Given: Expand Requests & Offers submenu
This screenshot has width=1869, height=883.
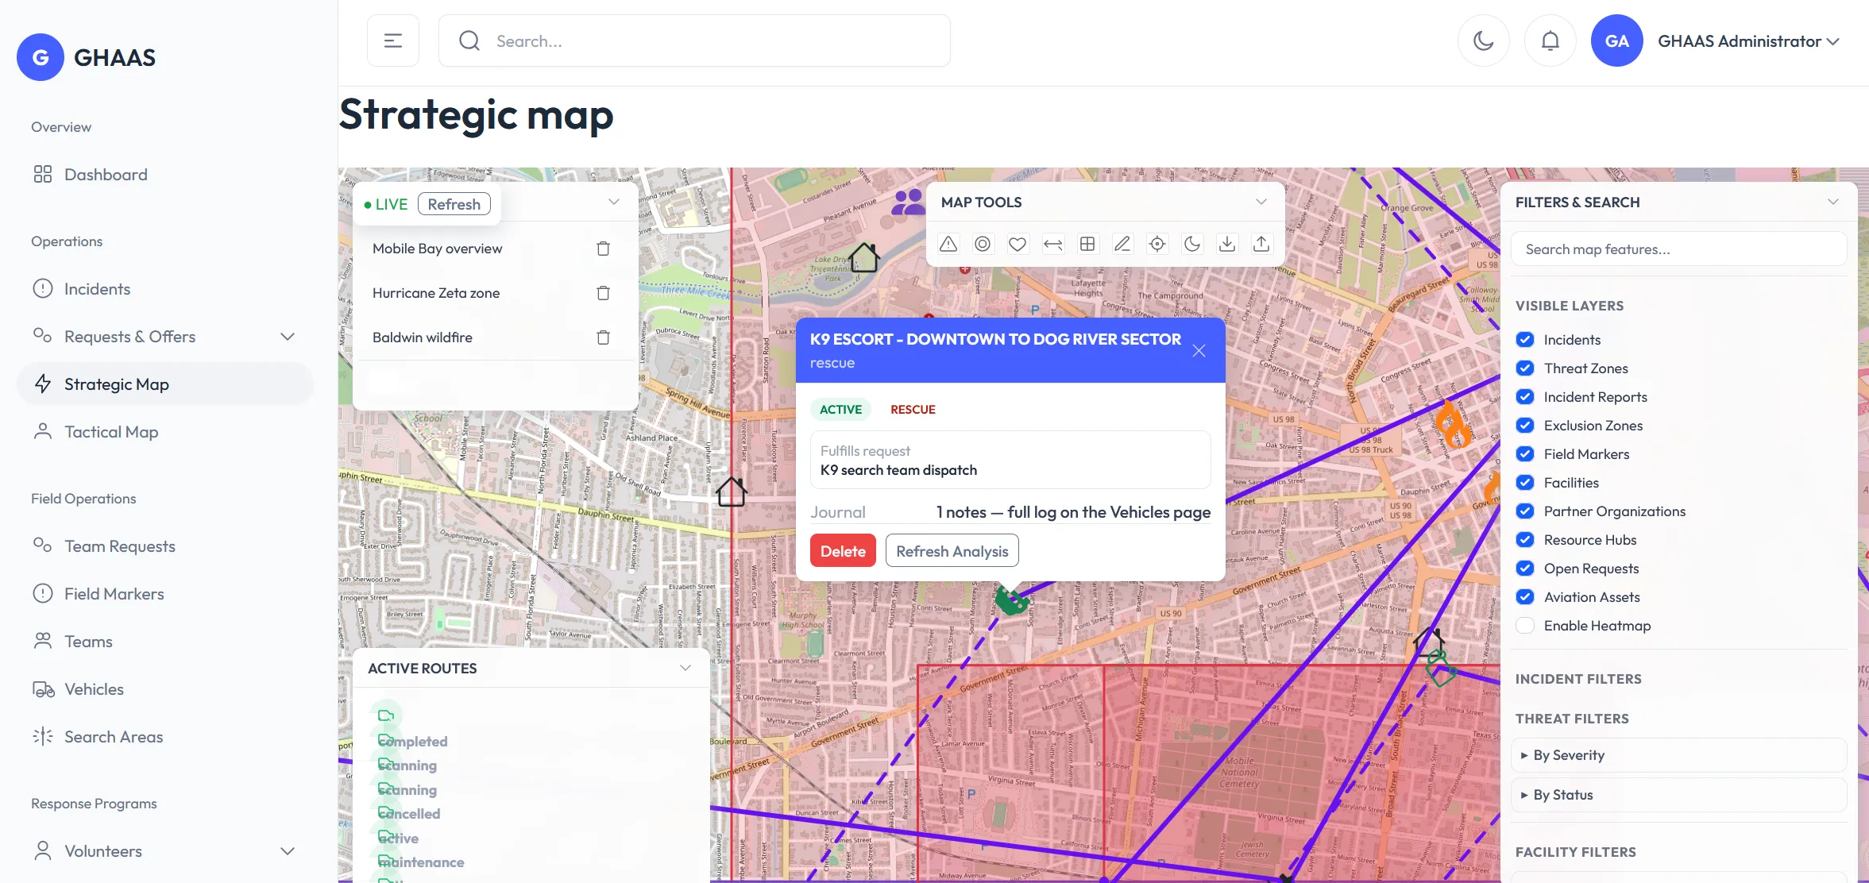Looking at the screenshot, I should coord(164,337).
